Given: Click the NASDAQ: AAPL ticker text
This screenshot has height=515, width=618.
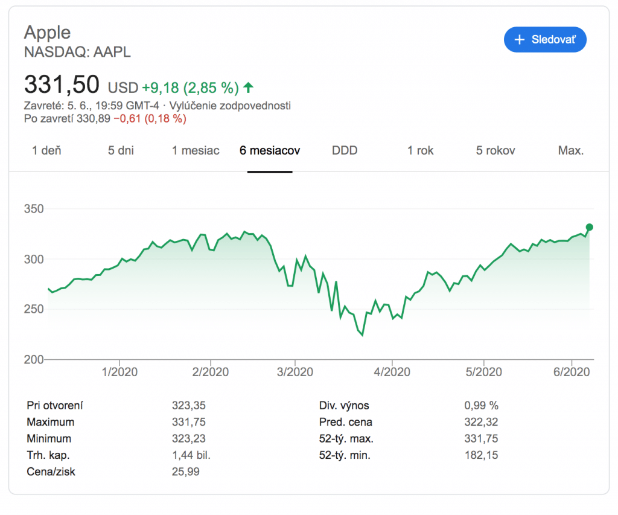Looking at the screenshot, I should (x=77, y=52).
